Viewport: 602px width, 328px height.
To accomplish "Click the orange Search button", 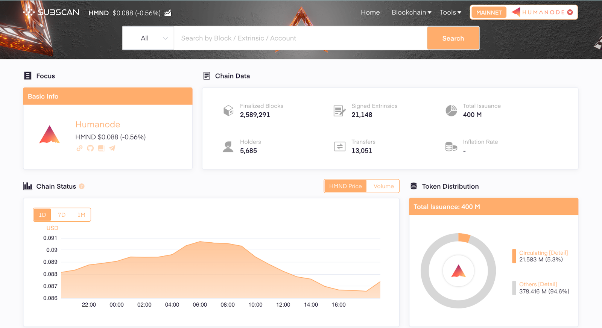I will pyautogui.click(x=453, y=38).
